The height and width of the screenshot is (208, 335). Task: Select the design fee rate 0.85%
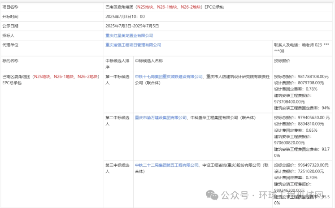312,130
